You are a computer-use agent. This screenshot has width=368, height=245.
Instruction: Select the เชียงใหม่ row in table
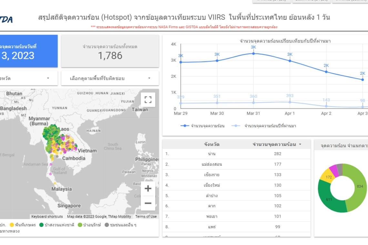point(211,185)
